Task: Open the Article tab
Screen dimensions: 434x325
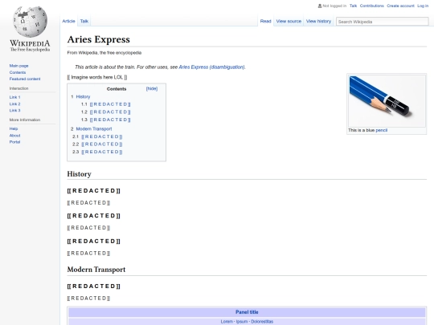Action: pyautogui.click(x=68, y=21)
